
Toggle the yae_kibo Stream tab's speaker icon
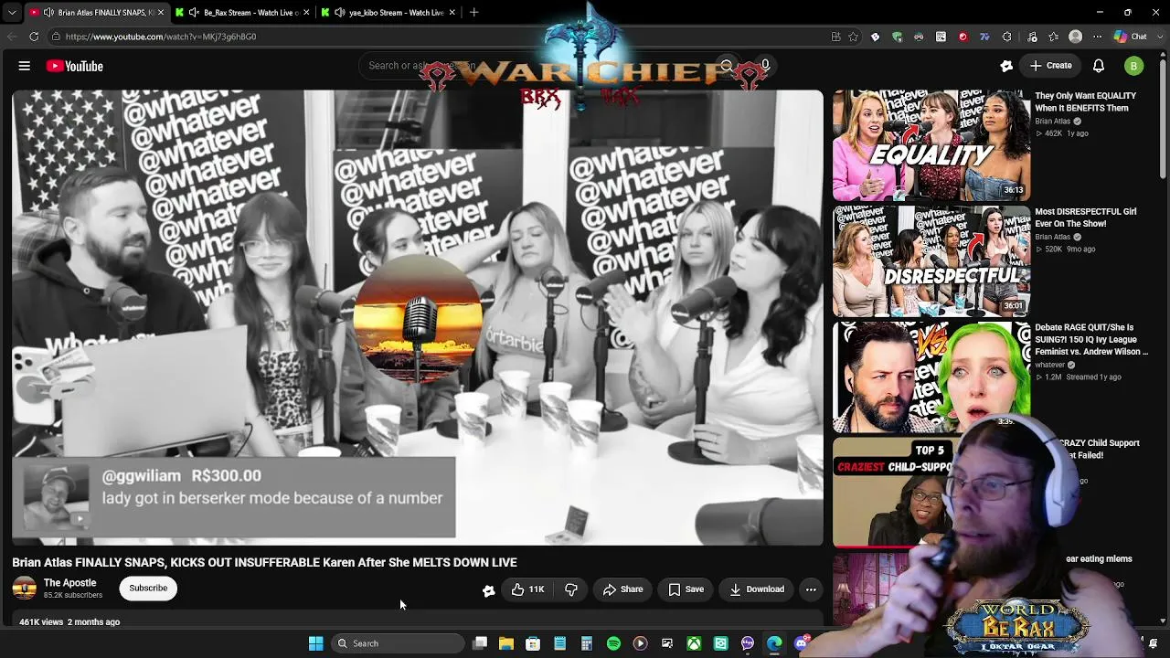tap(340, 13)
